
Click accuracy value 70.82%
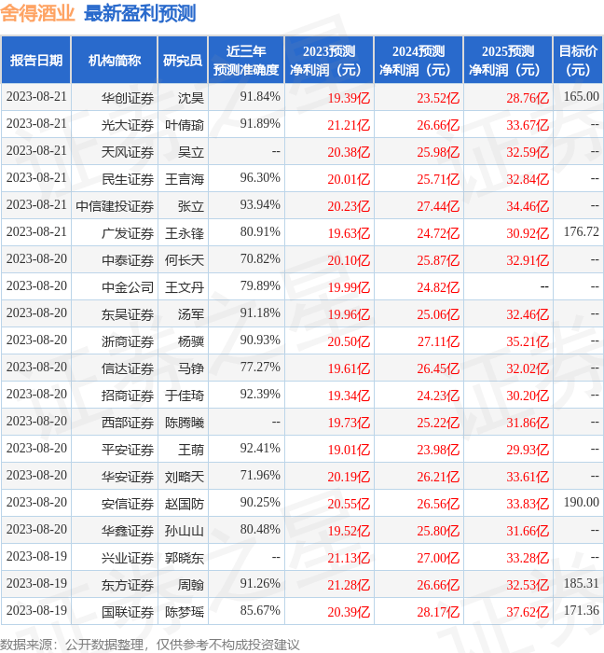tap(260, 259)
